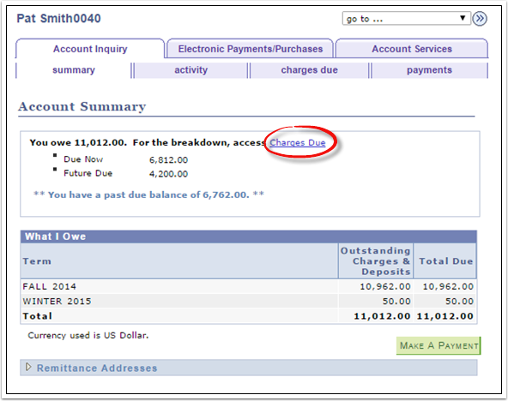Click the Make A Payment button

pyautogui.click(x=438, y=345)
